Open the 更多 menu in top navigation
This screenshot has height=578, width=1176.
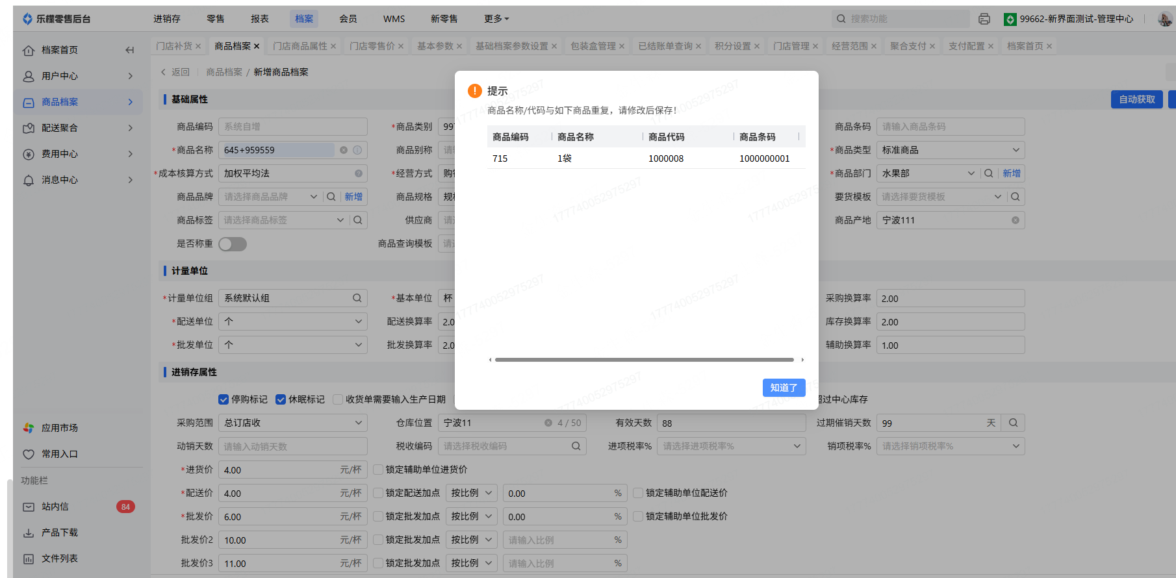[496, 19]
